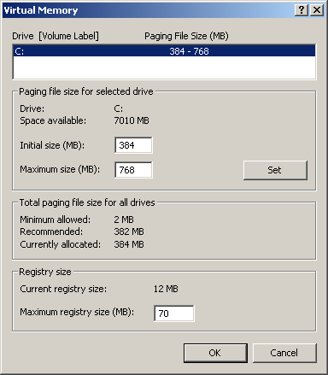The image size is (328, 375).
Task: Close the Virtual Memory dialog
Action: (317, 10)
